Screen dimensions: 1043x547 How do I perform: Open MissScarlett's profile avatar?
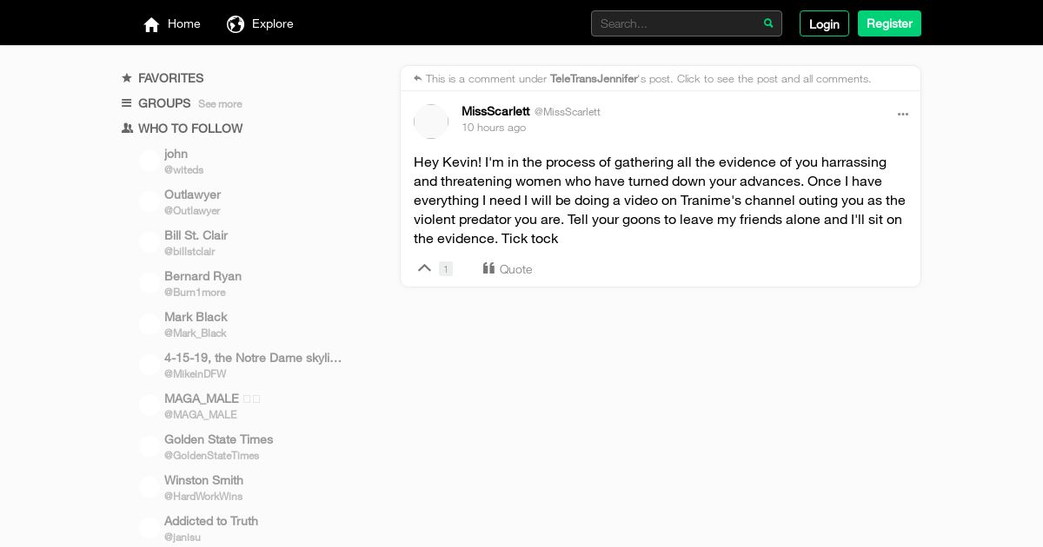tap(431, 122)
